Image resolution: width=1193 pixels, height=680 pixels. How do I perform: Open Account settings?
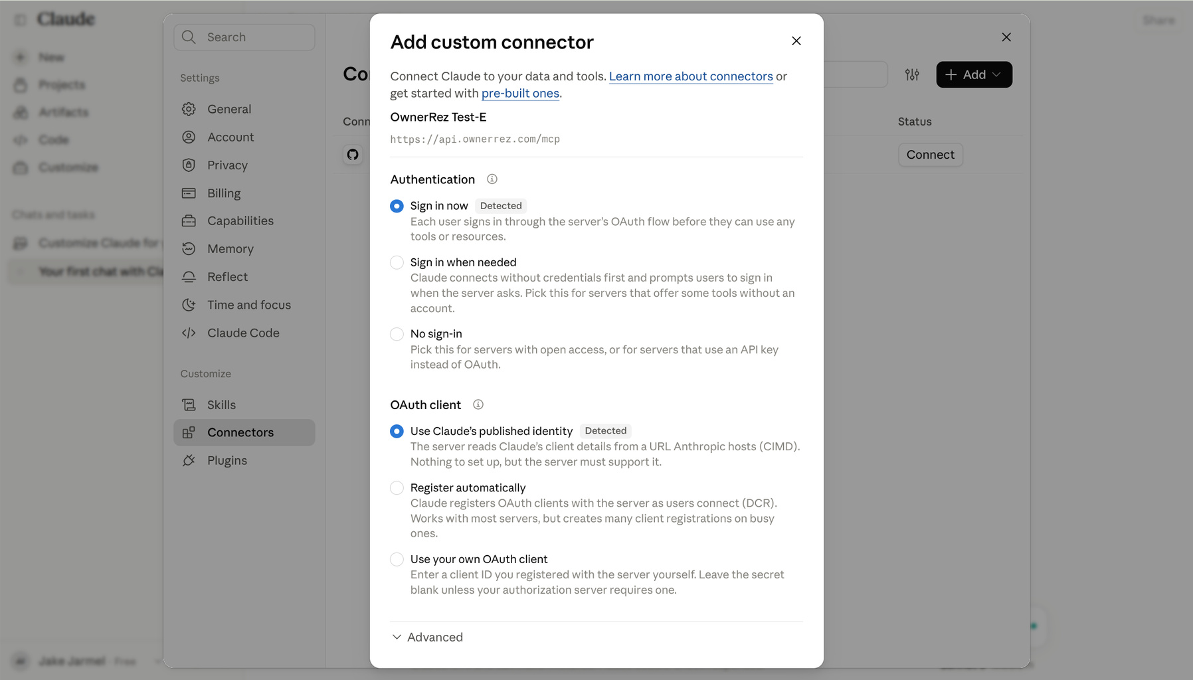(244, 137)
